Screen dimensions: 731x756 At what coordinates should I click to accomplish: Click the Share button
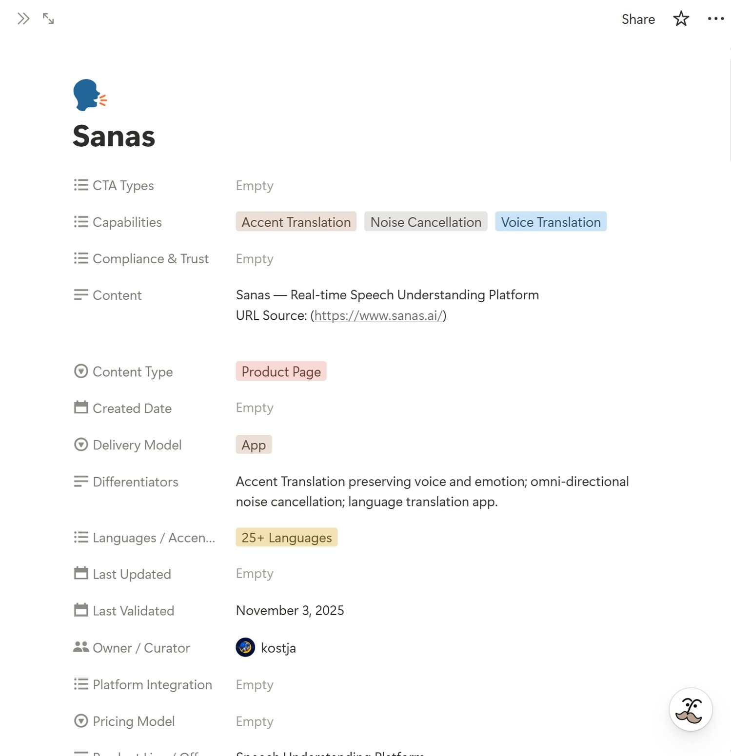pyautogui.click(x=638, y=19)
